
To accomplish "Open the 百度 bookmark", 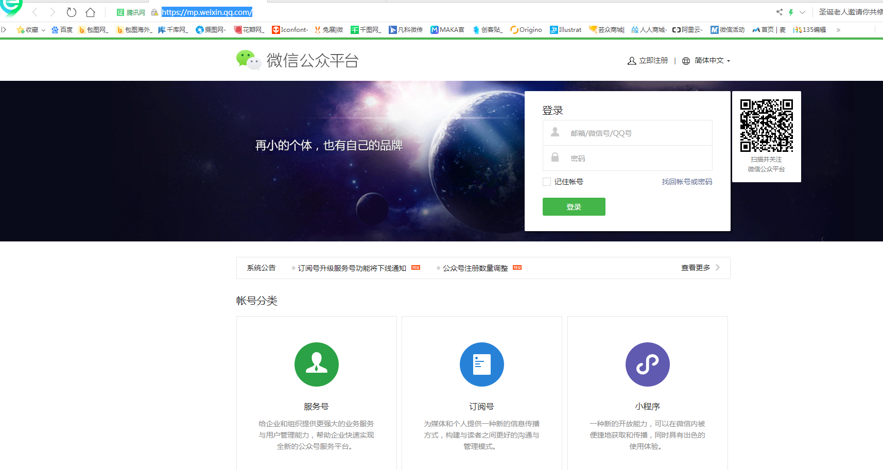I will [x=62, y=30].
